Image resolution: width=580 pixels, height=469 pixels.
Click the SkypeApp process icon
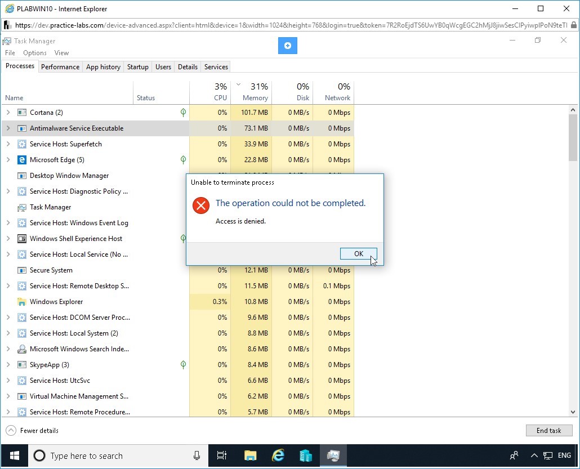click(22, 365)
